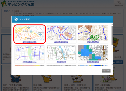The width and height of the screenshot is (126, 91).
Task: Open the 防災情報 category card
Action: [47, 78]
